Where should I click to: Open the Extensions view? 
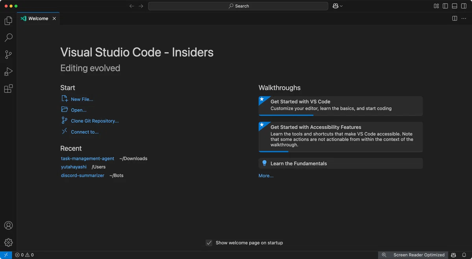click(x=8, y=89)
